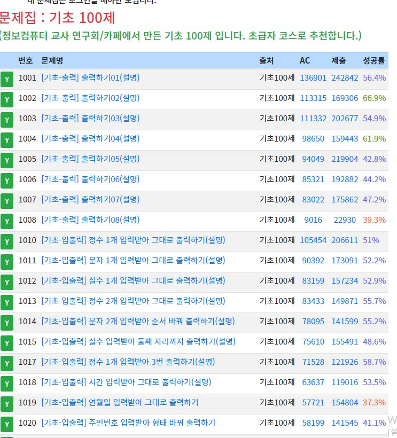Click the green Y badge for problem 1011
This screenshot has height=438, width=397.
tap(7, 262)
